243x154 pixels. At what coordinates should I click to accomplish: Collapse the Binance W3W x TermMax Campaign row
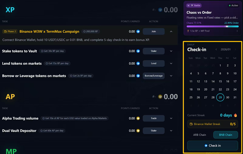coord(171,31)
